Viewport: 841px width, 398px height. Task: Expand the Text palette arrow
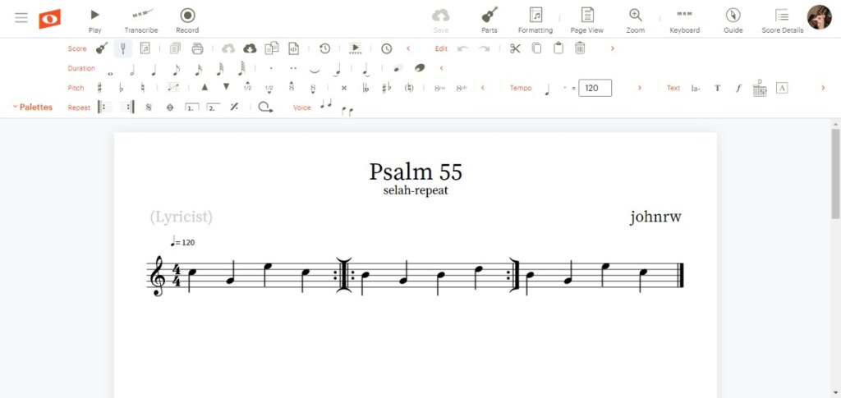point(823,88)
